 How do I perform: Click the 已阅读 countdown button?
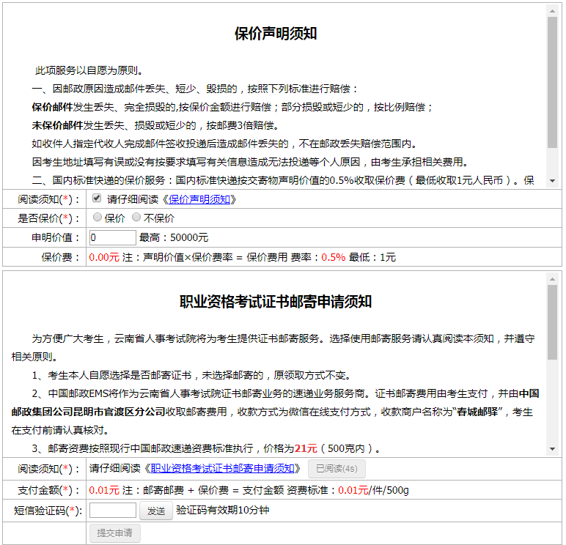click(x=337, y=468)
